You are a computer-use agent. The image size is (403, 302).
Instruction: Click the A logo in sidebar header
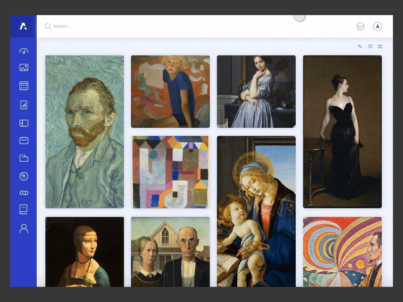click(23, 26)
